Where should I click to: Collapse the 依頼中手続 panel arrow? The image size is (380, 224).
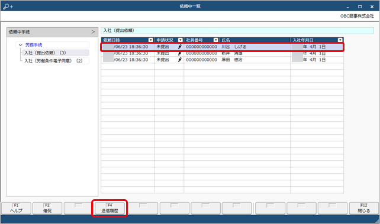(93, 32)
